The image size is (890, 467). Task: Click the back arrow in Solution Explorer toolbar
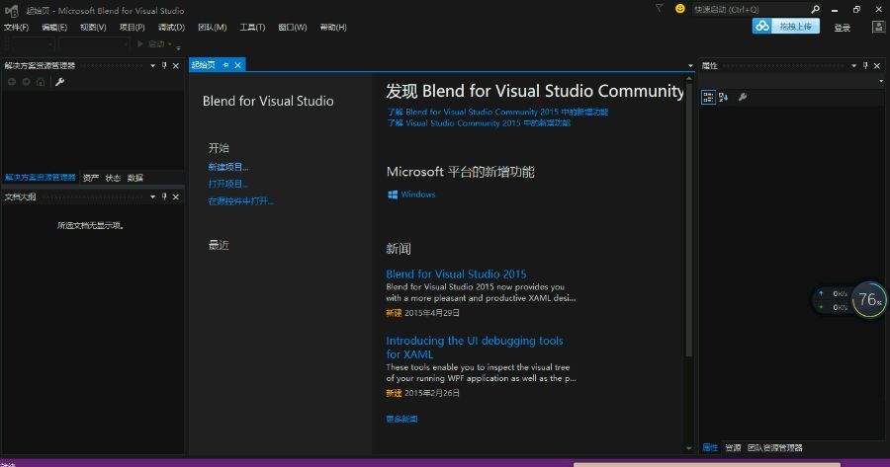click(11, 82)
